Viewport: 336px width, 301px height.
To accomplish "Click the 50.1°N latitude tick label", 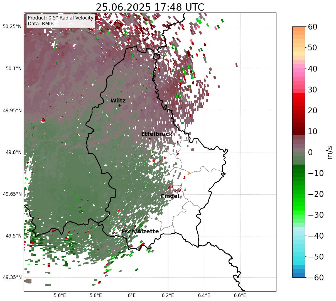I will click(x=13, y=68).
